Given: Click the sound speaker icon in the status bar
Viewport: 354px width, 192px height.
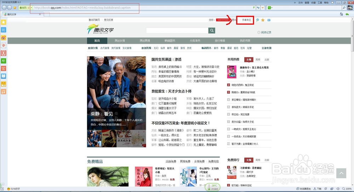Looking at the screenshot, I should pos(338,188).
